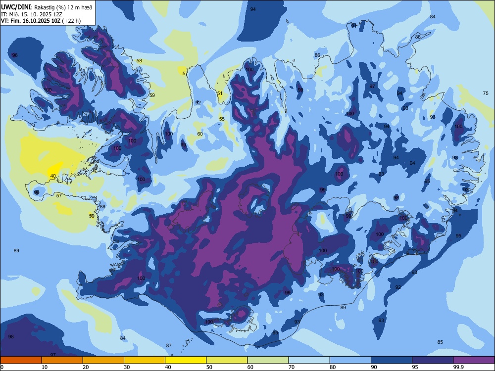Click the orange 10–20 legend swatch

[x=62, y=360]
